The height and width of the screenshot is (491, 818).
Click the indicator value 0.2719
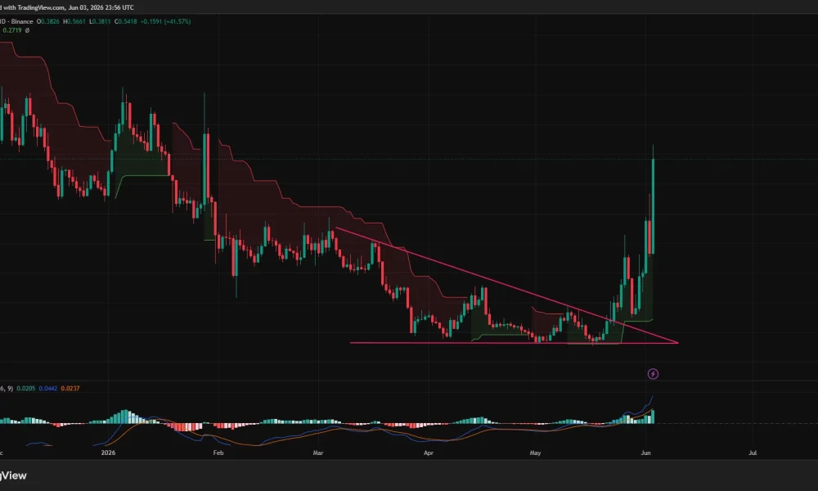point(12,30)
